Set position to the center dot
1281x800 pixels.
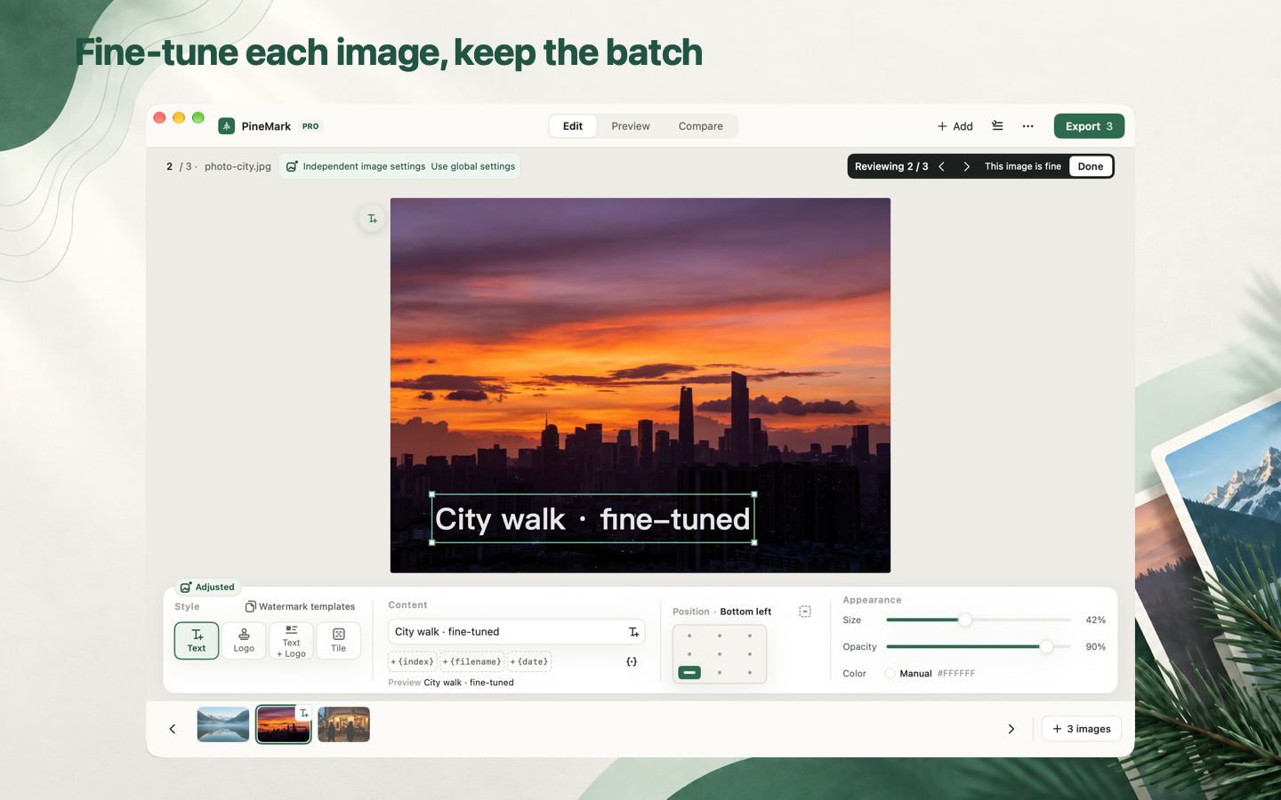point(720,654)
